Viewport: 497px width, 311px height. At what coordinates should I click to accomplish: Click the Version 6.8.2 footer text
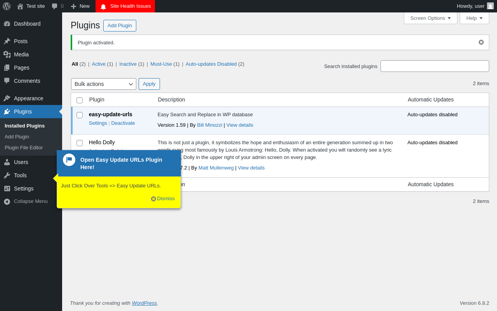click(x=474, y=303)
